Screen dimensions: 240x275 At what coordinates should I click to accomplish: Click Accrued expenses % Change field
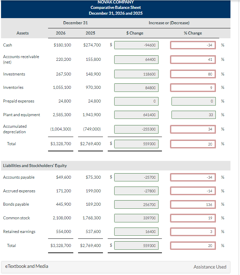tap(193, 191)
